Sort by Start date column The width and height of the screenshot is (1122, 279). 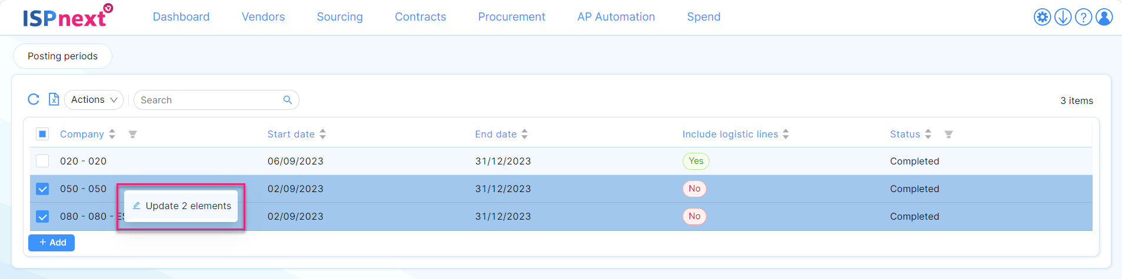[x=322, y=135]
